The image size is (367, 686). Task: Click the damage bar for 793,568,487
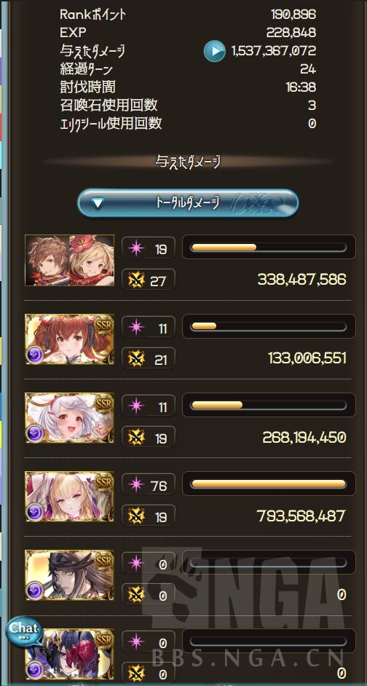click(269, 484)
